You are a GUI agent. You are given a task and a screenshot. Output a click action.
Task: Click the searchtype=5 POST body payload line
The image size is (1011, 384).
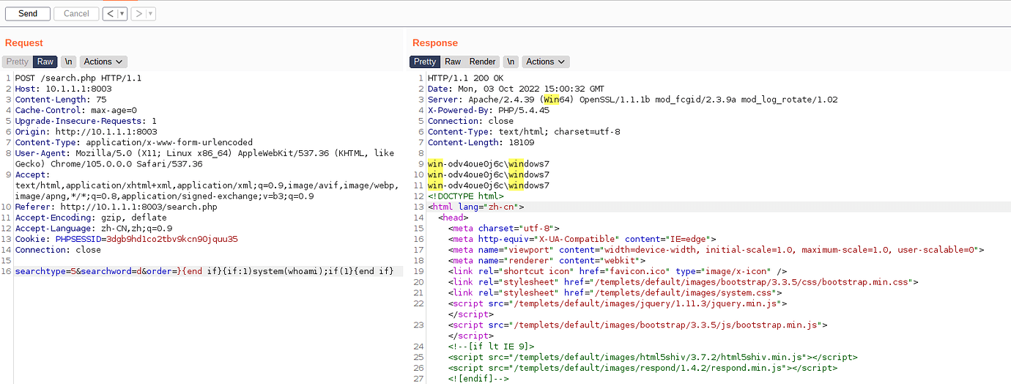(204, 272)
